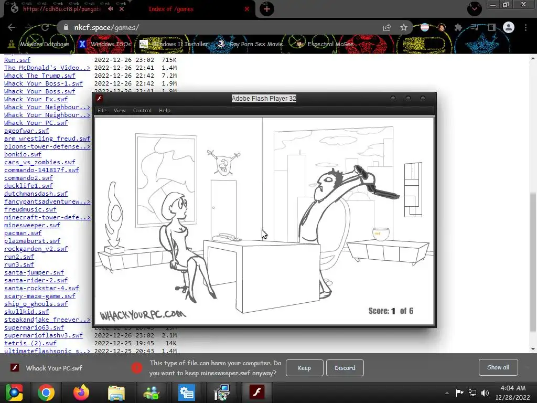Open the Windows ISOs bookmark
The image size is (537, 403).
pos(105,44)
